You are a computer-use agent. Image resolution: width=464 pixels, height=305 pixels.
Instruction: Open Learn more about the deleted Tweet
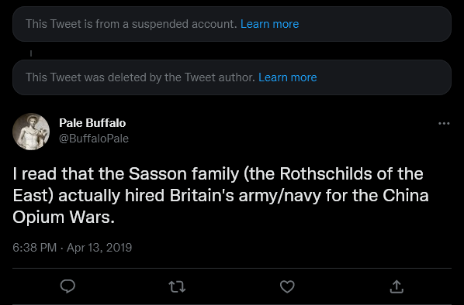(288, 77)
